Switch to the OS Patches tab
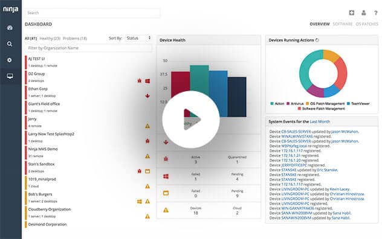382x239 pixels. (x=367, y=24)
